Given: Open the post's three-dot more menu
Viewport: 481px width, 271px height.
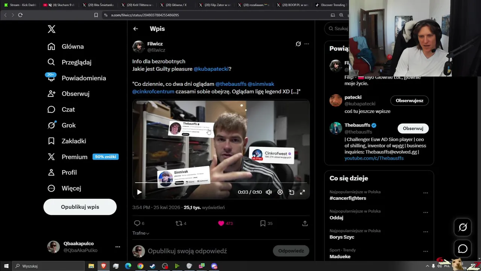Looking at the screenshot, I should pos(307,44).
